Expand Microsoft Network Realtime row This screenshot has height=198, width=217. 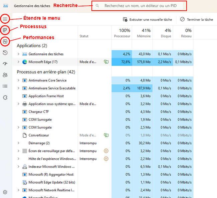click(x=18, y=190)
